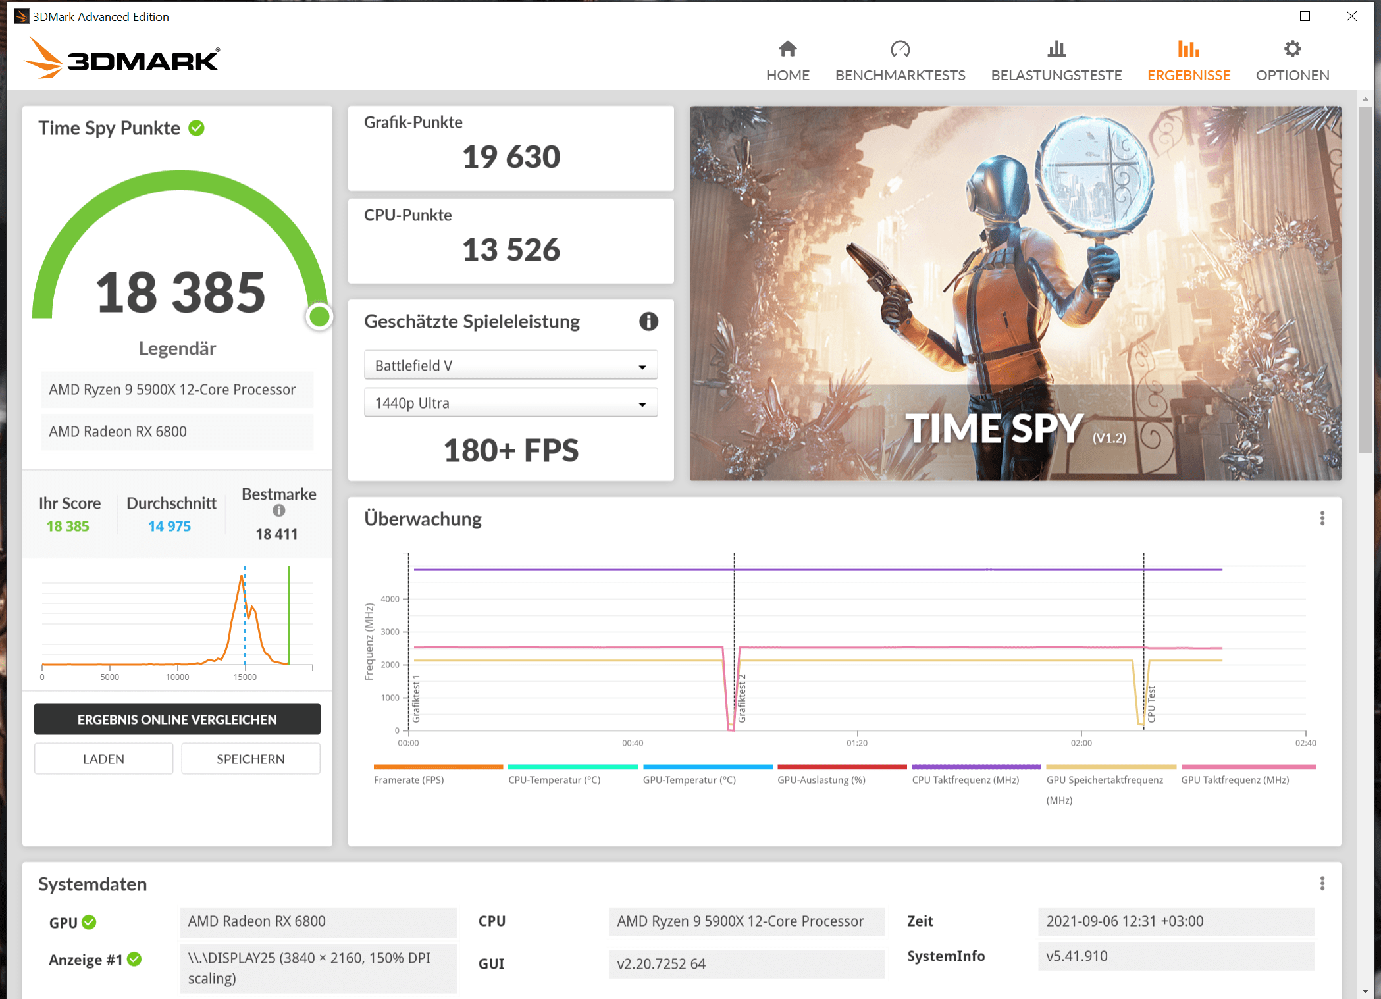Expand the 1440p Ultra resolution dropdown

click(510, 403)
